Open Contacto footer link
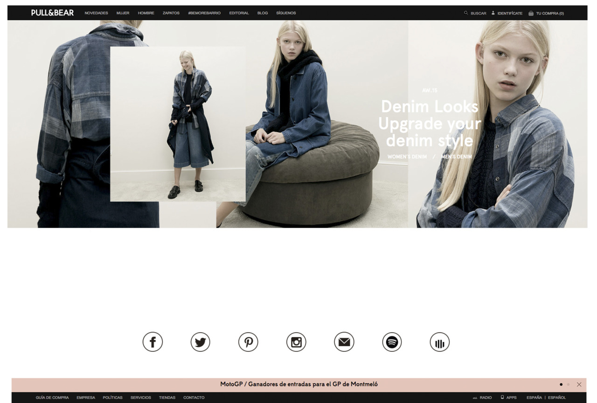This screenshot has height=403, width=597. click(194, 397)
